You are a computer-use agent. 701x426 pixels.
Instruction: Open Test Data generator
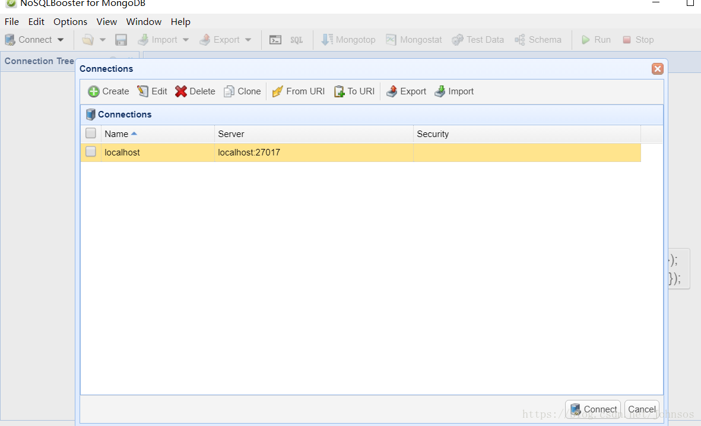tap(477, 40)
